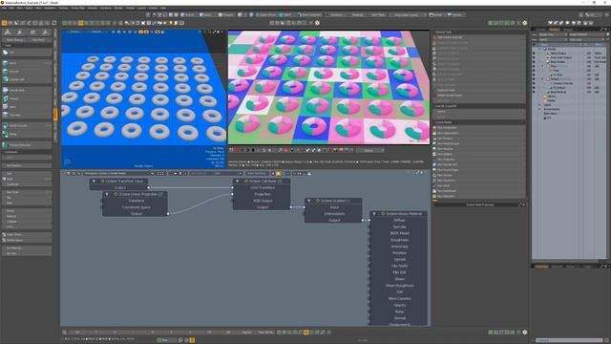Open node editor workspace dropdown

[118, 173]
